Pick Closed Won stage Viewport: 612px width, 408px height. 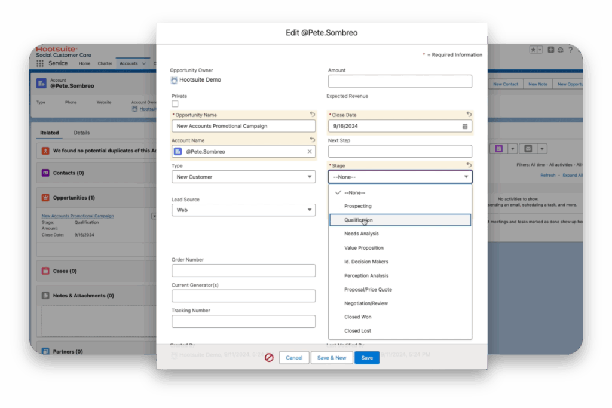[400, 317]
